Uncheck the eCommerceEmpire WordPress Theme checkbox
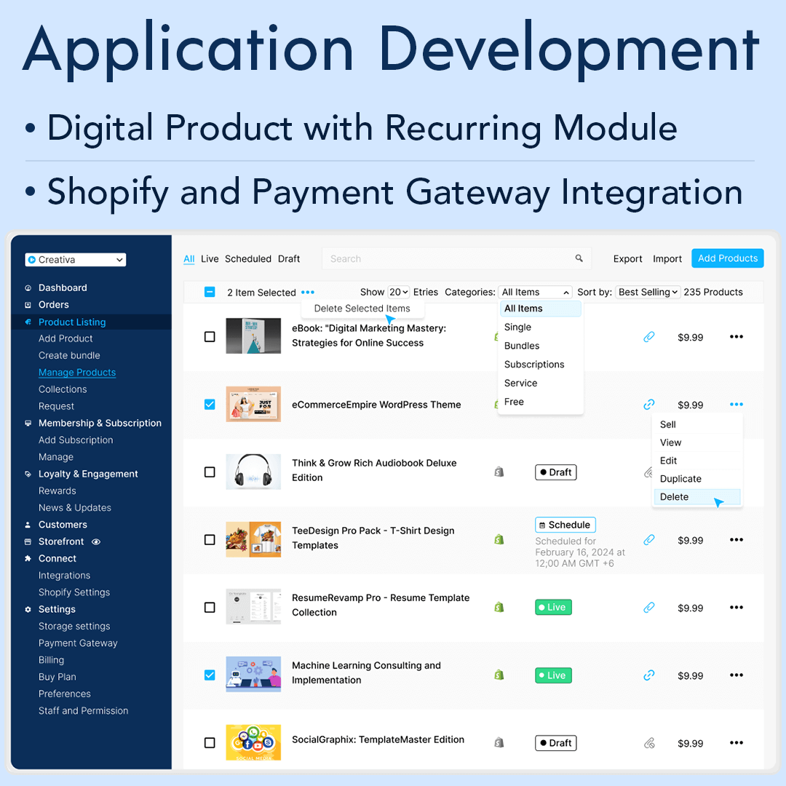Image resolution: width=786 pixels, height=786 pixels. point(210,405)
